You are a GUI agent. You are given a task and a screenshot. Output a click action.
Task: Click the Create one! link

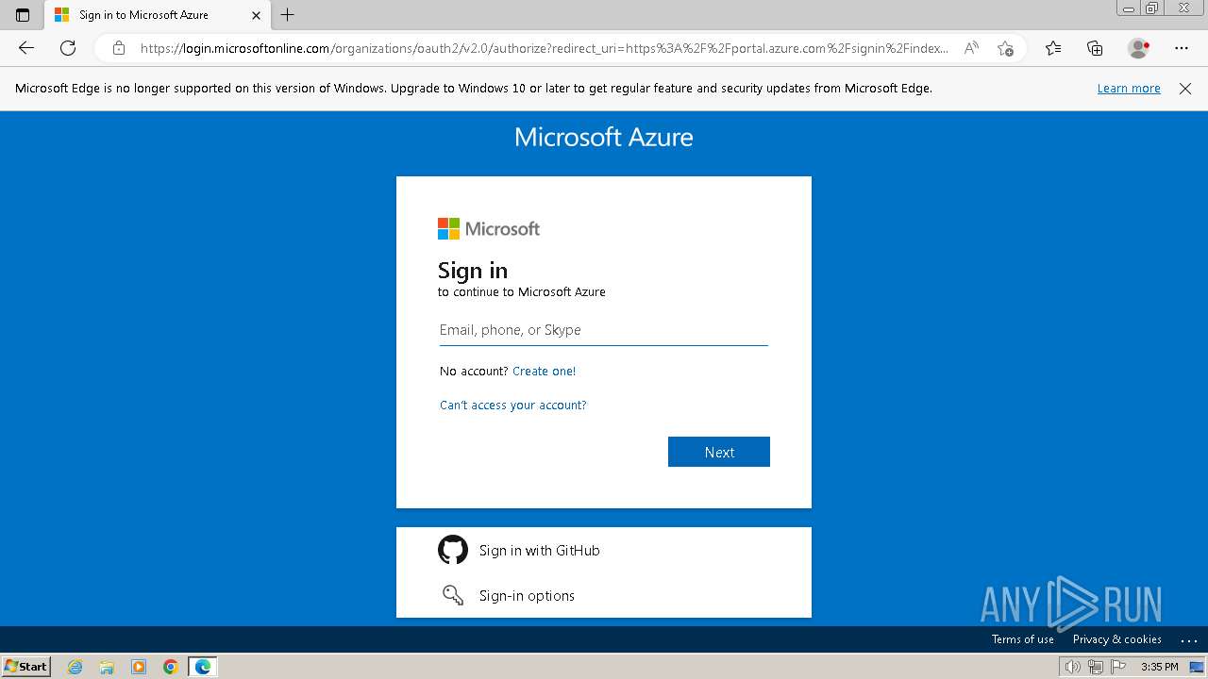pos(544,372)
